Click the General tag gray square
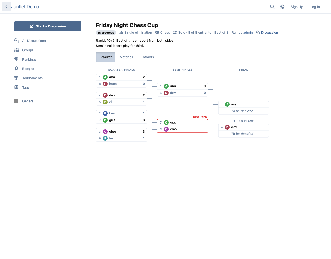The width and height of the screenshot is (331, 259). [x=16, y=101]
